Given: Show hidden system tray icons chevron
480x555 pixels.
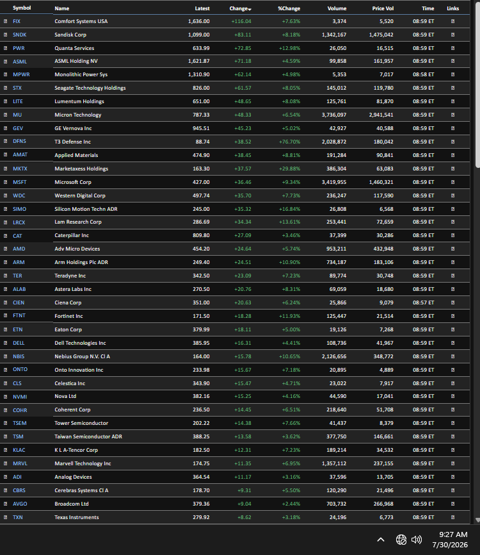Looking at the screenshot, I should click(x=381, y=540).
